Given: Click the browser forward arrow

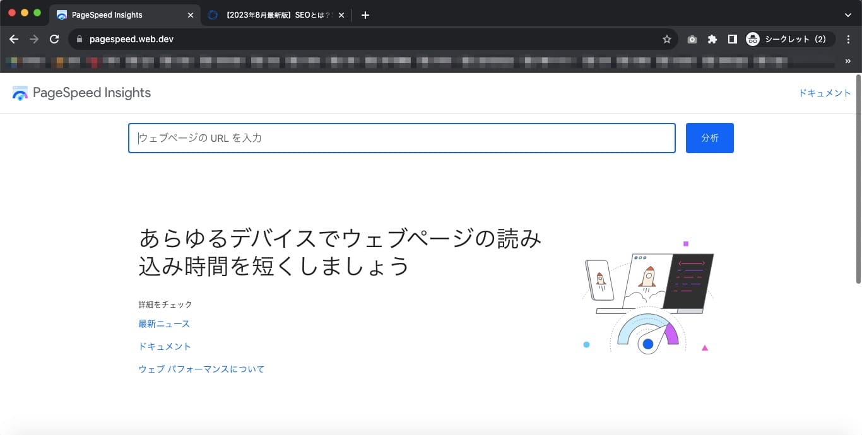Looking at the screenshot, I should (34, 39).
